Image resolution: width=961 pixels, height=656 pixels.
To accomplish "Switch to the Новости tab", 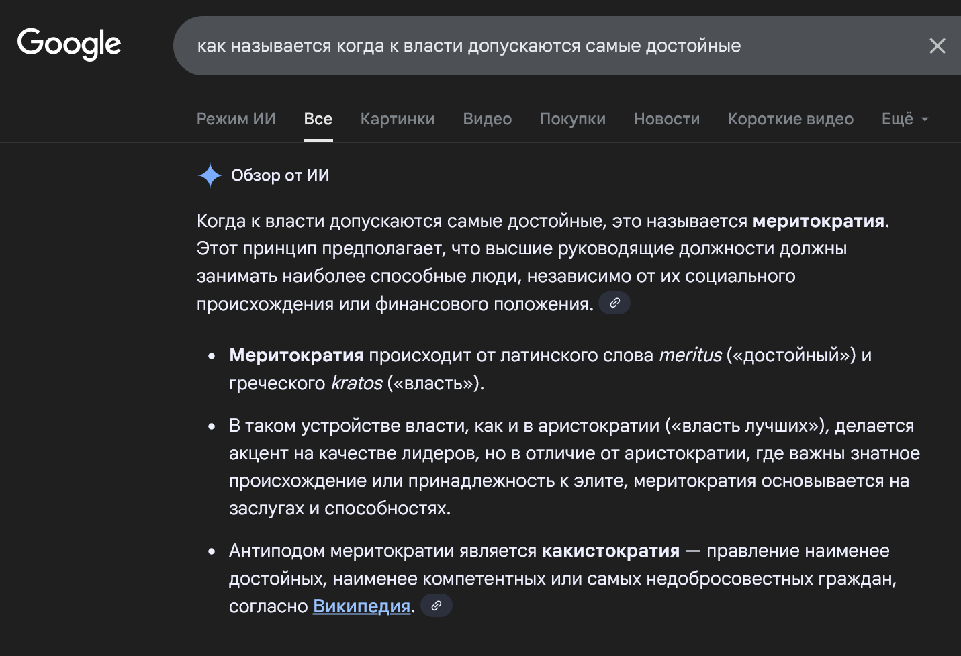I will 667,119.
